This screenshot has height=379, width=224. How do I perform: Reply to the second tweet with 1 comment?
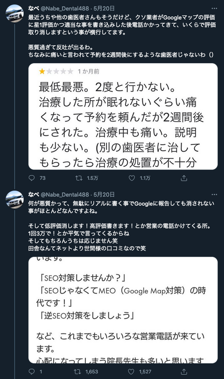coord(32,372)
